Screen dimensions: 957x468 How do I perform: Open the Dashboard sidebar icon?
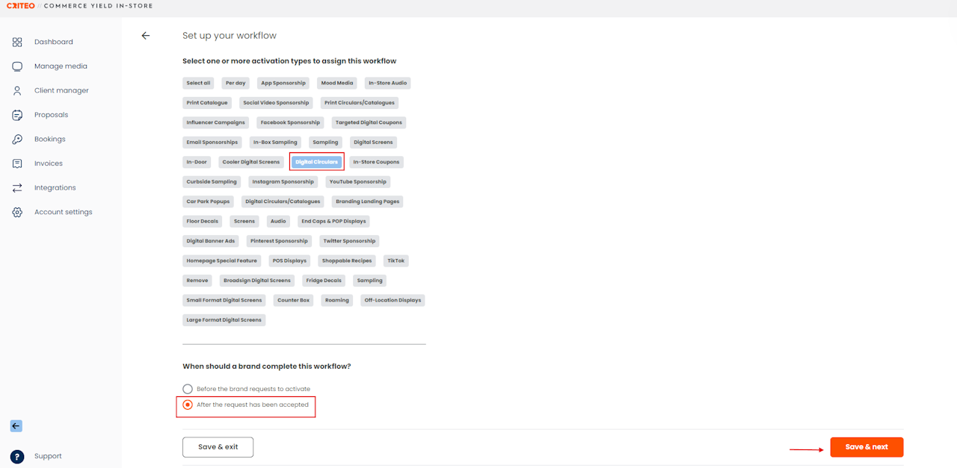click(x=17, y=42)
